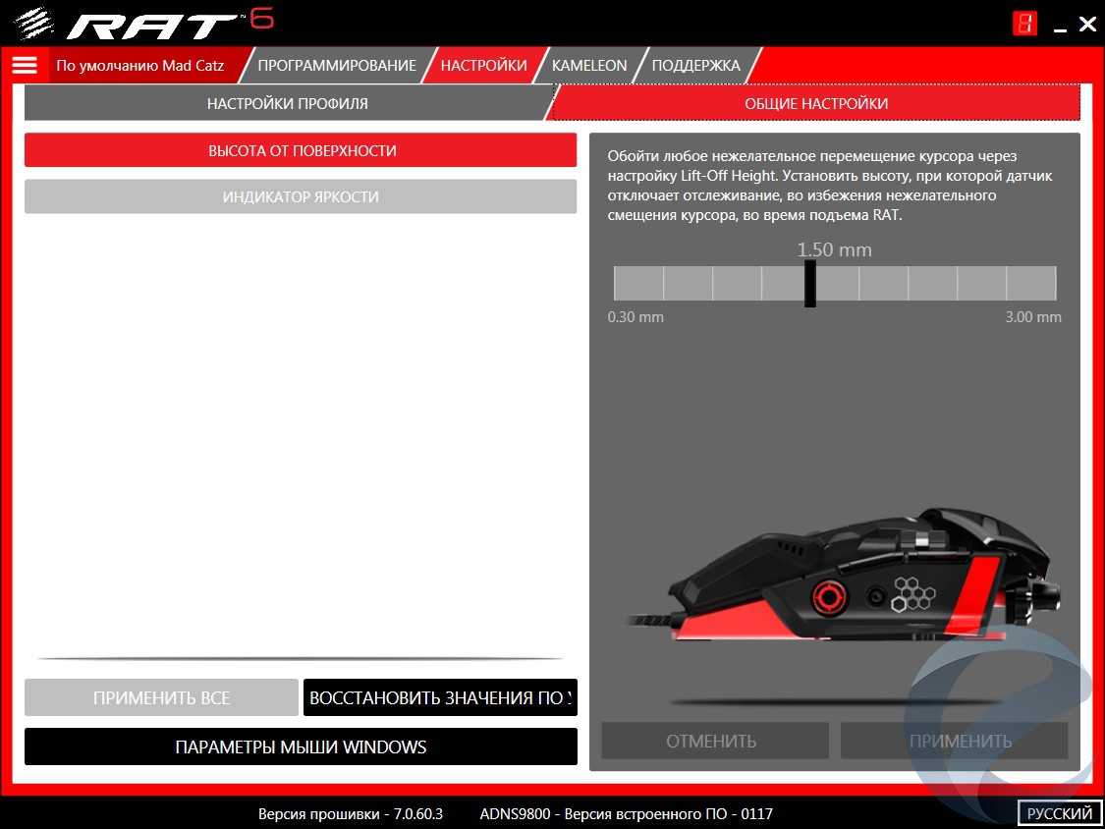The height and width of the screenshot is (829, 1105).
Task: Click the lift-off height slider handle
Action: 810,283
